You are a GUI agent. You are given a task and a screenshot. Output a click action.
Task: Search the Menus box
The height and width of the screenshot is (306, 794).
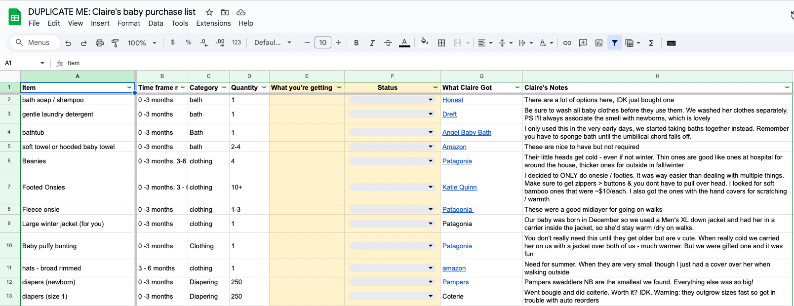pyautogui.click(x=35, y=42)
